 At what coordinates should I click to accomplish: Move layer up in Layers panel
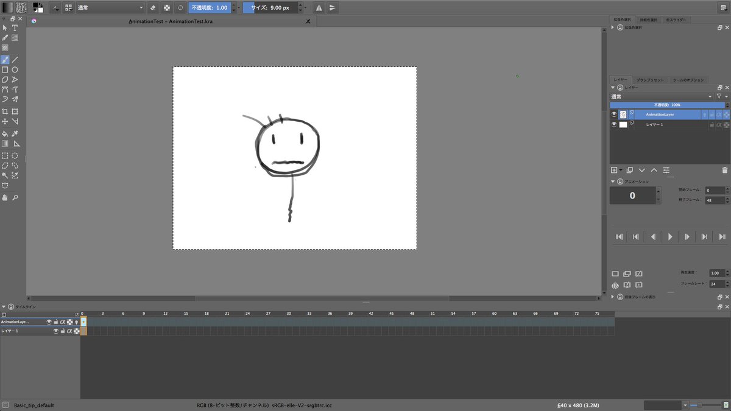click(x=654, y=170)
